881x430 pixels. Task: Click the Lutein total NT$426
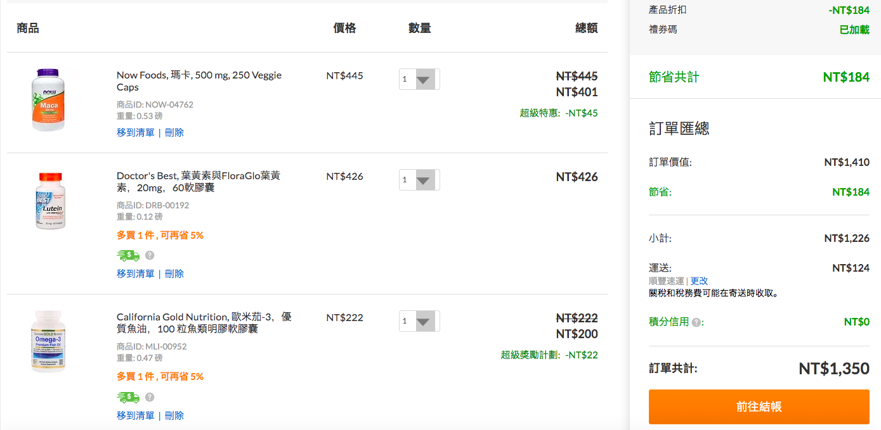pos(577,177)
